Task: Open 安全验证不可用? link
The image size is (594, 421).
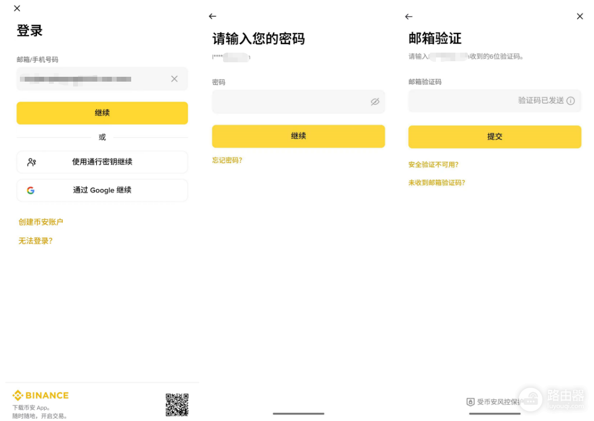Action: 433,165
